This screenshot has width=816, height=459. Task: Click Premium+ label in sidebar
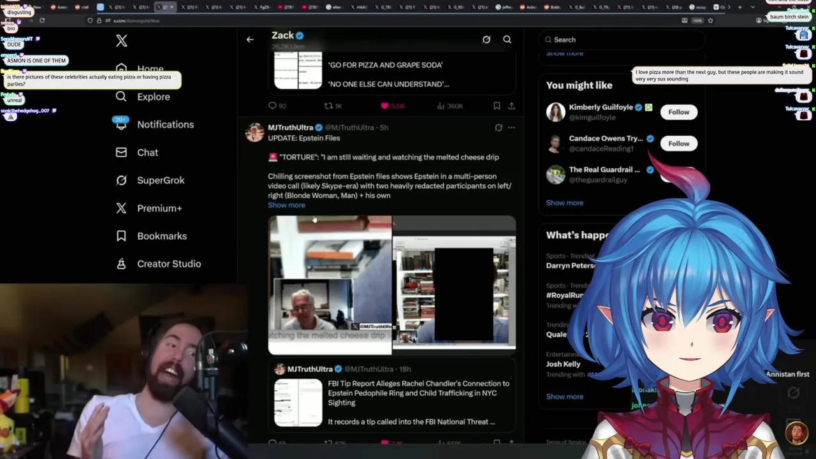159,208
